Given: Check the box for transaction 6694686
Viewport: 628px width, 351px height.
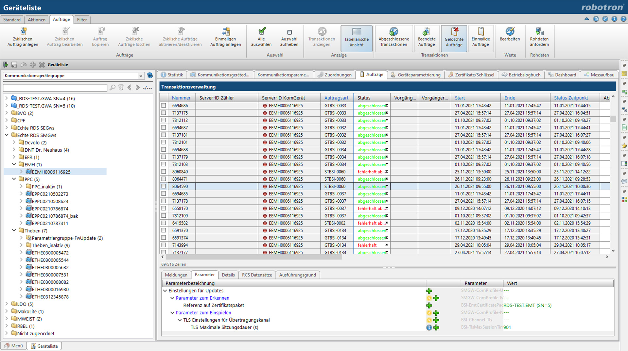Looking at the screenshot, I should (x=164, y=106).
